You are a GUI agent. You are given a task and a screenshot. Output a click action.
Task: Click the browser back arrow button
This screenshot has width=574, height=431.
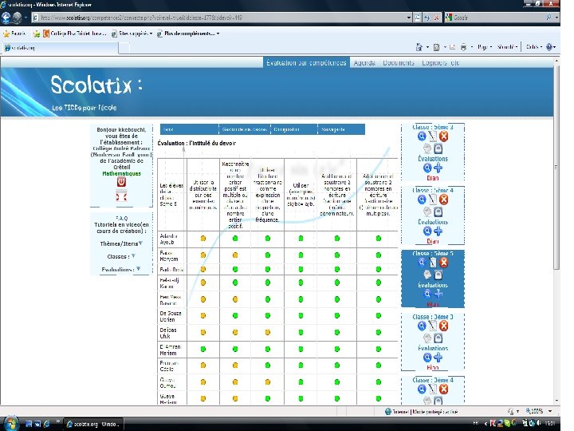point(6,18)
